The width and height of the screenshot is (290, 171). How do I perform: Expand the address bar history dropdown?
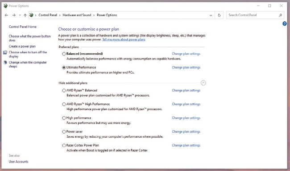click(x=211, y=15)
